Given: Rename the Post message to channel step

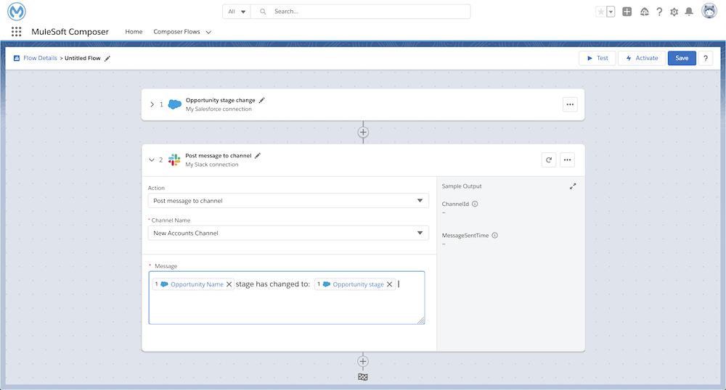Looking at the screenshot, I should tap(258, 155).
